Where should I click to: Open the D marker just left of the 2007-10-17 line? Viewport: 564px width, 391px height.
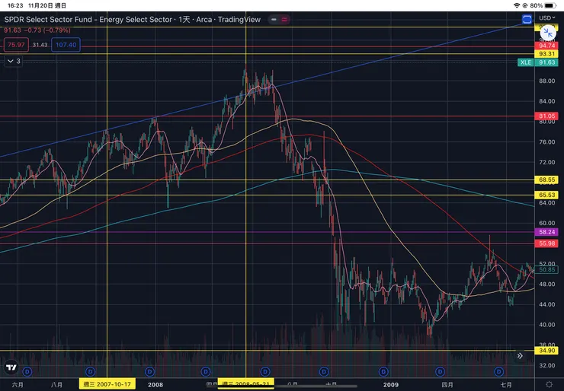[90, 372]
